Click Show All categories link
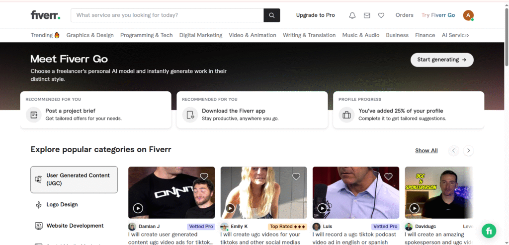Image resolution: width=509 pixels, height=245 pixels. click(x=426, y=150)
